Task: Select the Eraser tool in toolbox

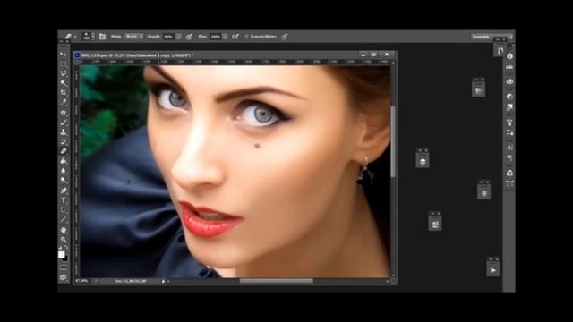Action: (64, 151)
